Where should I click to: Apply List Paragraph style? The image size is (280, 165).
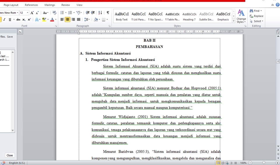pyautogui.click(x=138, y=16)
